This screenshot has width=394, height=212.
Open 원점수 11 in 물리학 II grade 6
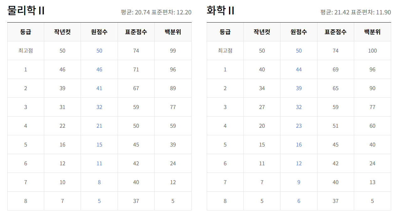99,163
